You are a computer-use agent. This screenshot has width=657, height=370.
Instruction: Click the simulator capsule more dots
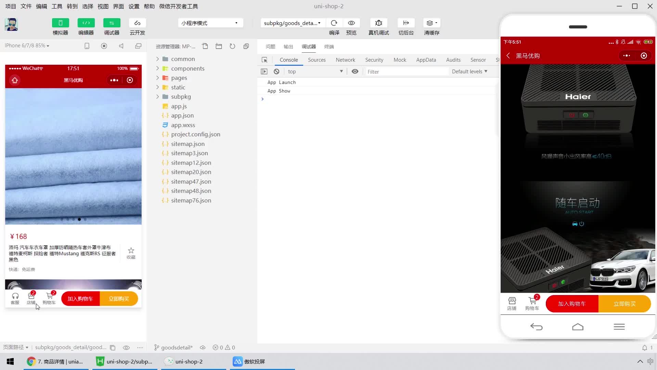tap(114, 80)
